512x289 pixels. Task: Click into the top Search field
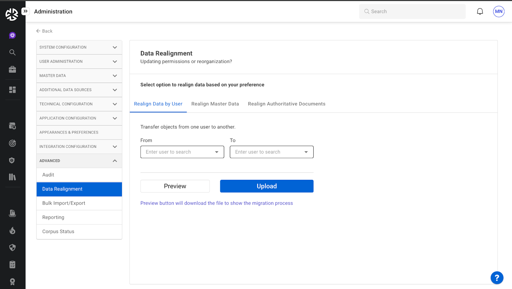[412, 11]
